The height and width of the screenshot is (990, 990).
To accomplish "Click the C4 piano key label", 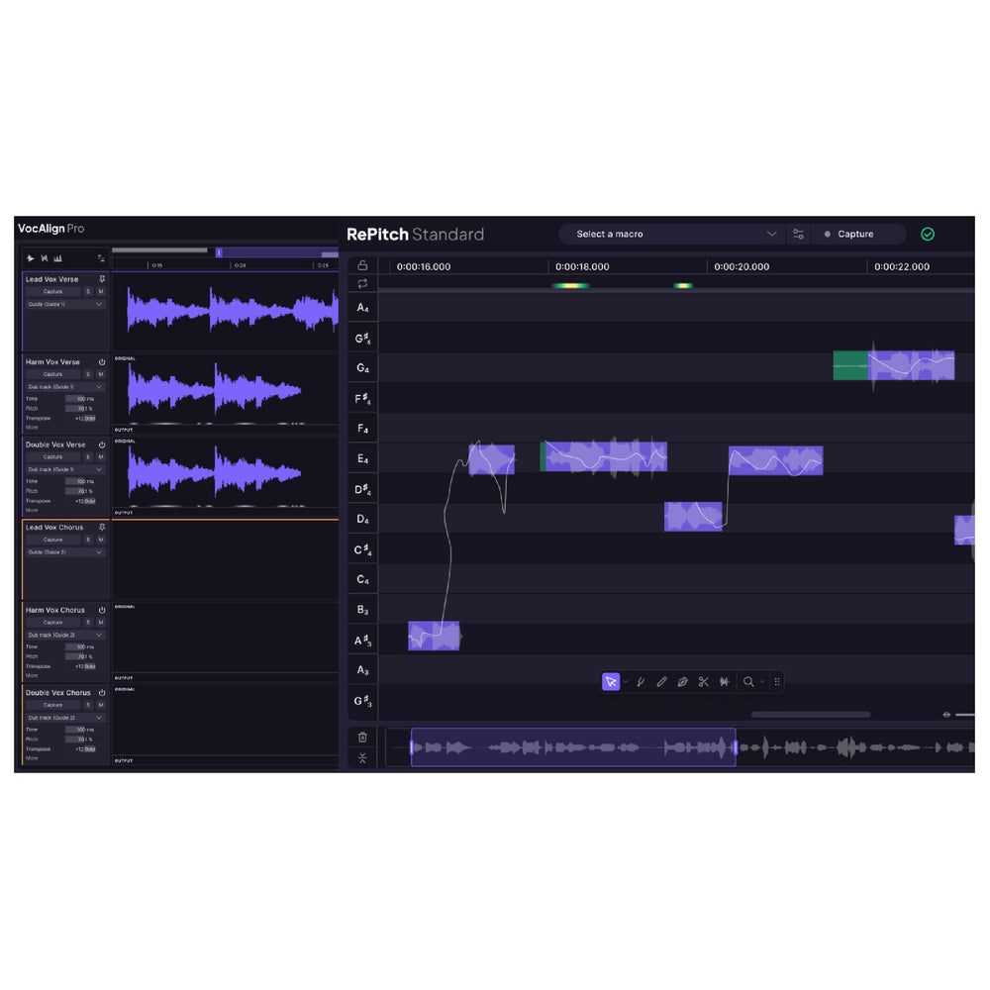I will pyautogui.click(x=362, y=579).
